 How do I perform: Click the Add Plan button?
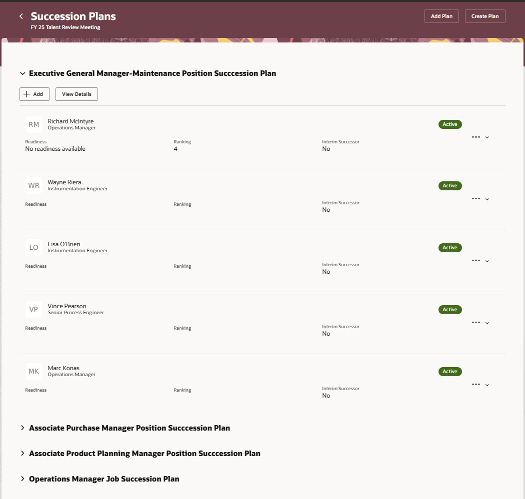441,15
